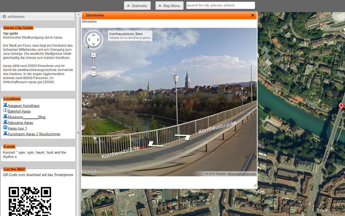
Task: Open the Naturama Aarau location
Action: (20, 123)
